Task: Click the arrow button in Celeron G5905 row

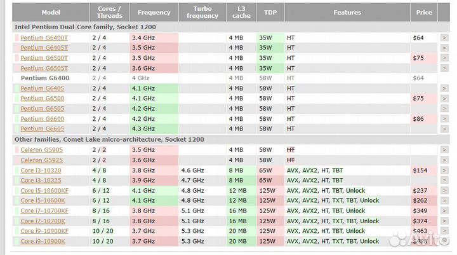Action: tap(444, 149)
